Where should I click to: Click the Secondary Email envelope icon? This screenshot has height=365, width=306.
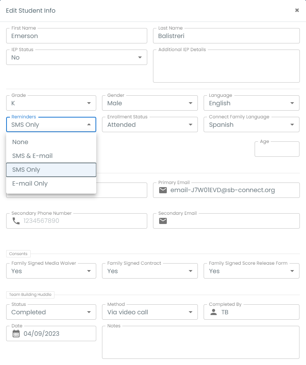point(163,221)
